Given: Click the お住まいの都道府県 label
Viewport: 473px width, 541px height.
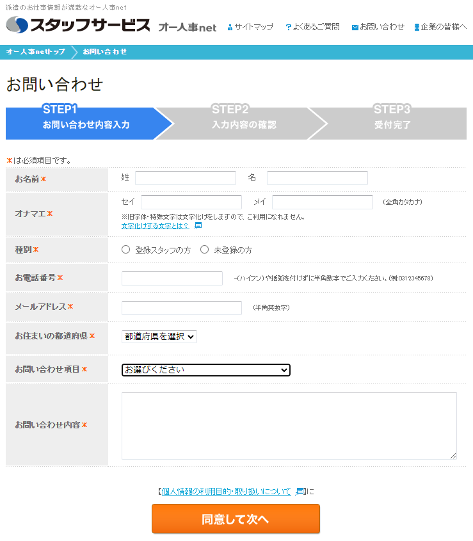Looking at the screenshot, I should (x=51, y=336).
